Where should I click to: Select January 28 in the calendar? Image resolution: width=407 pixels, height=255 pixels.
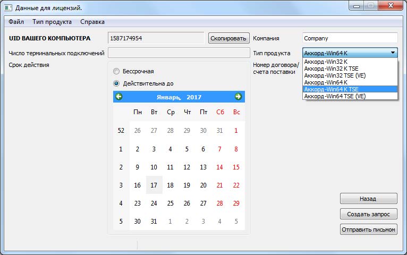pyautogui.click(x=219, y=203)
